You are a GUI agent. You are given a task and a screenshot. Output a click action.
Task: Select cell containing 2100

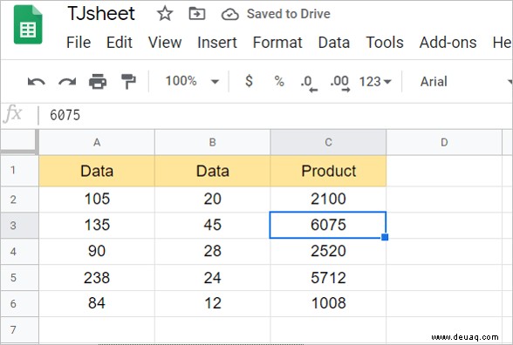pyautogui.click(x=328, y=200)
